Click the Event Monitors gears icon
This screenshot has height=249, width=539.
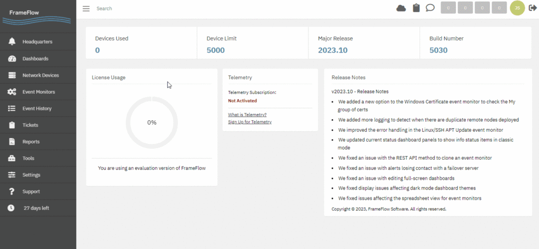(x=12, y=92)
